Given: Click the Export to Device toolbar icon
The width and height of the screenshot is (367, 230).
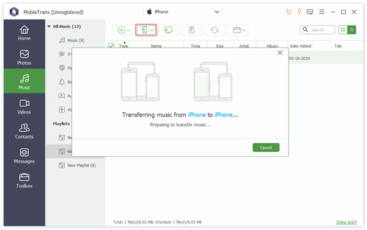Looking at the screenshot, I should [x=144, y=30].
